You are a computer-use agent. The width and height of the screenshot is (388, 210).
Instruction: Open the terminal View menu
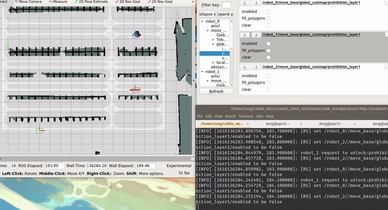click(x=218, y=116)
